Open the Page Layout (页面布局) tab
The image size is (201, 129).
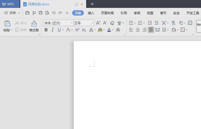pyautogui.click(x=107, y=13)
